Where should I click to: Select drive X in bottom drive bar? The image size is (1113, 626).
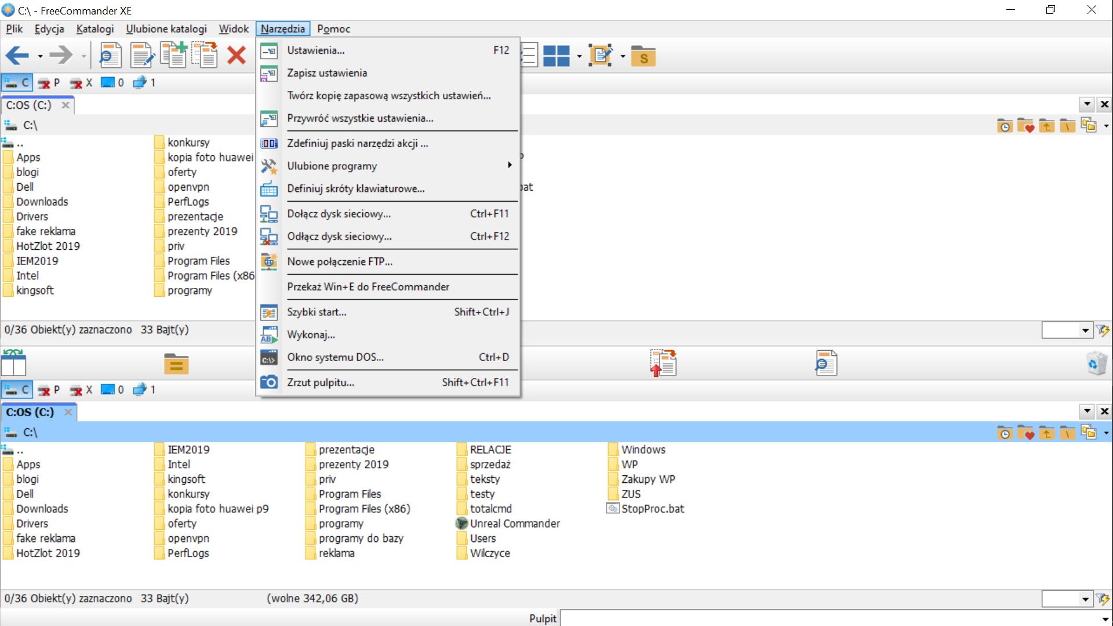click(81, 390)
